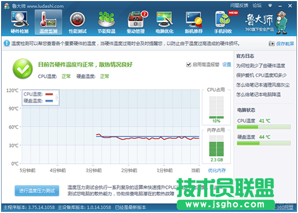Collapse the chart legend panel arrow

pyautogui.click(x=57, y=98)
